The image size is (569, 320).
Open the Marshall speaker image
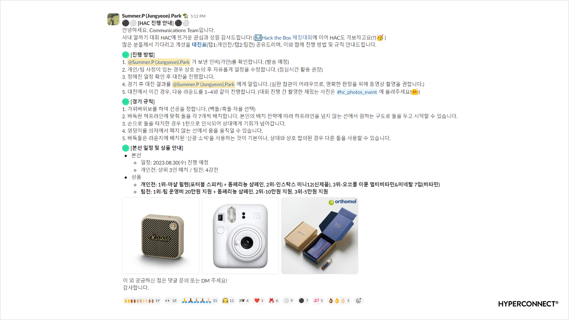[161, 236]
